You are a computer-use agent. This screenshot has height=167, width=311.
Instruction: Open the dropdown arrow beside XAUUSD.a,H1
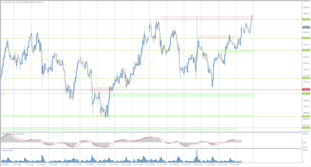2,2
